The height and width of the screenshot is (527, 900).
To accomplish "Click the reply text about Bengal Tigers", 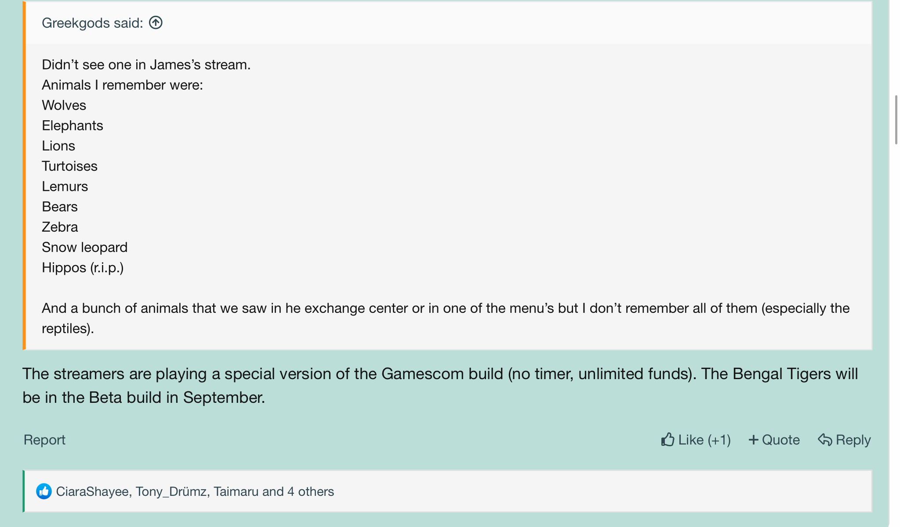I will tap(440, 385).
